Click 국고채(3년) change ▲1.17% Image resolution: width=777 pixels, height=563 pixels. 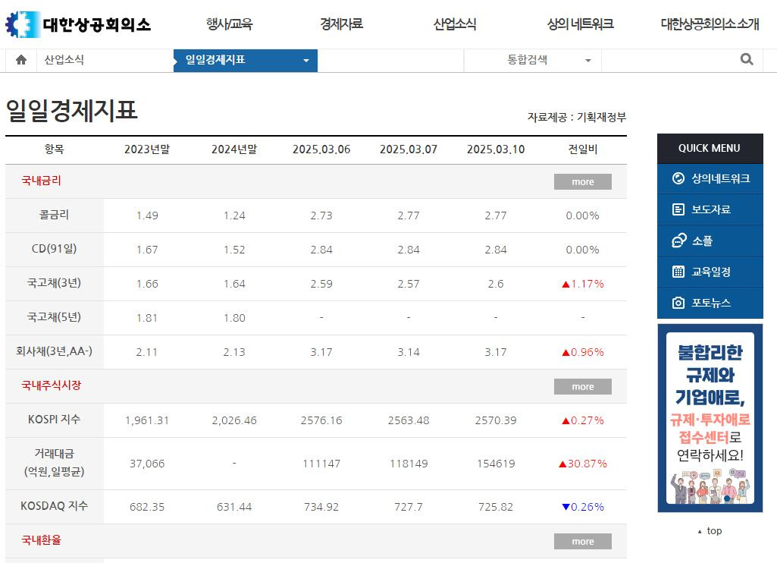[583, 285]
